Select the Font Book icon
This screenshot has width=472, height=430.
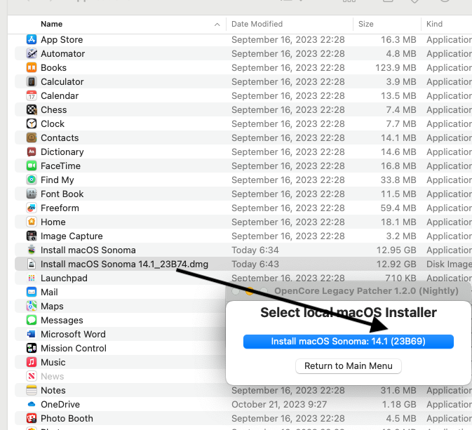coord(32,194)
